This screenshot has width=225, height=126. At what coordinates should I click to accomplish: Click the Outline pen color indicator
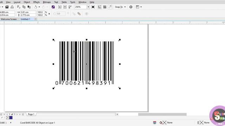[198, 122]
